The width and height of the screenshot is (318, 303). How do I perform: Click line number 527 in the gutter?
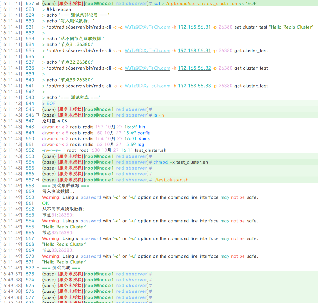(30, 4)
